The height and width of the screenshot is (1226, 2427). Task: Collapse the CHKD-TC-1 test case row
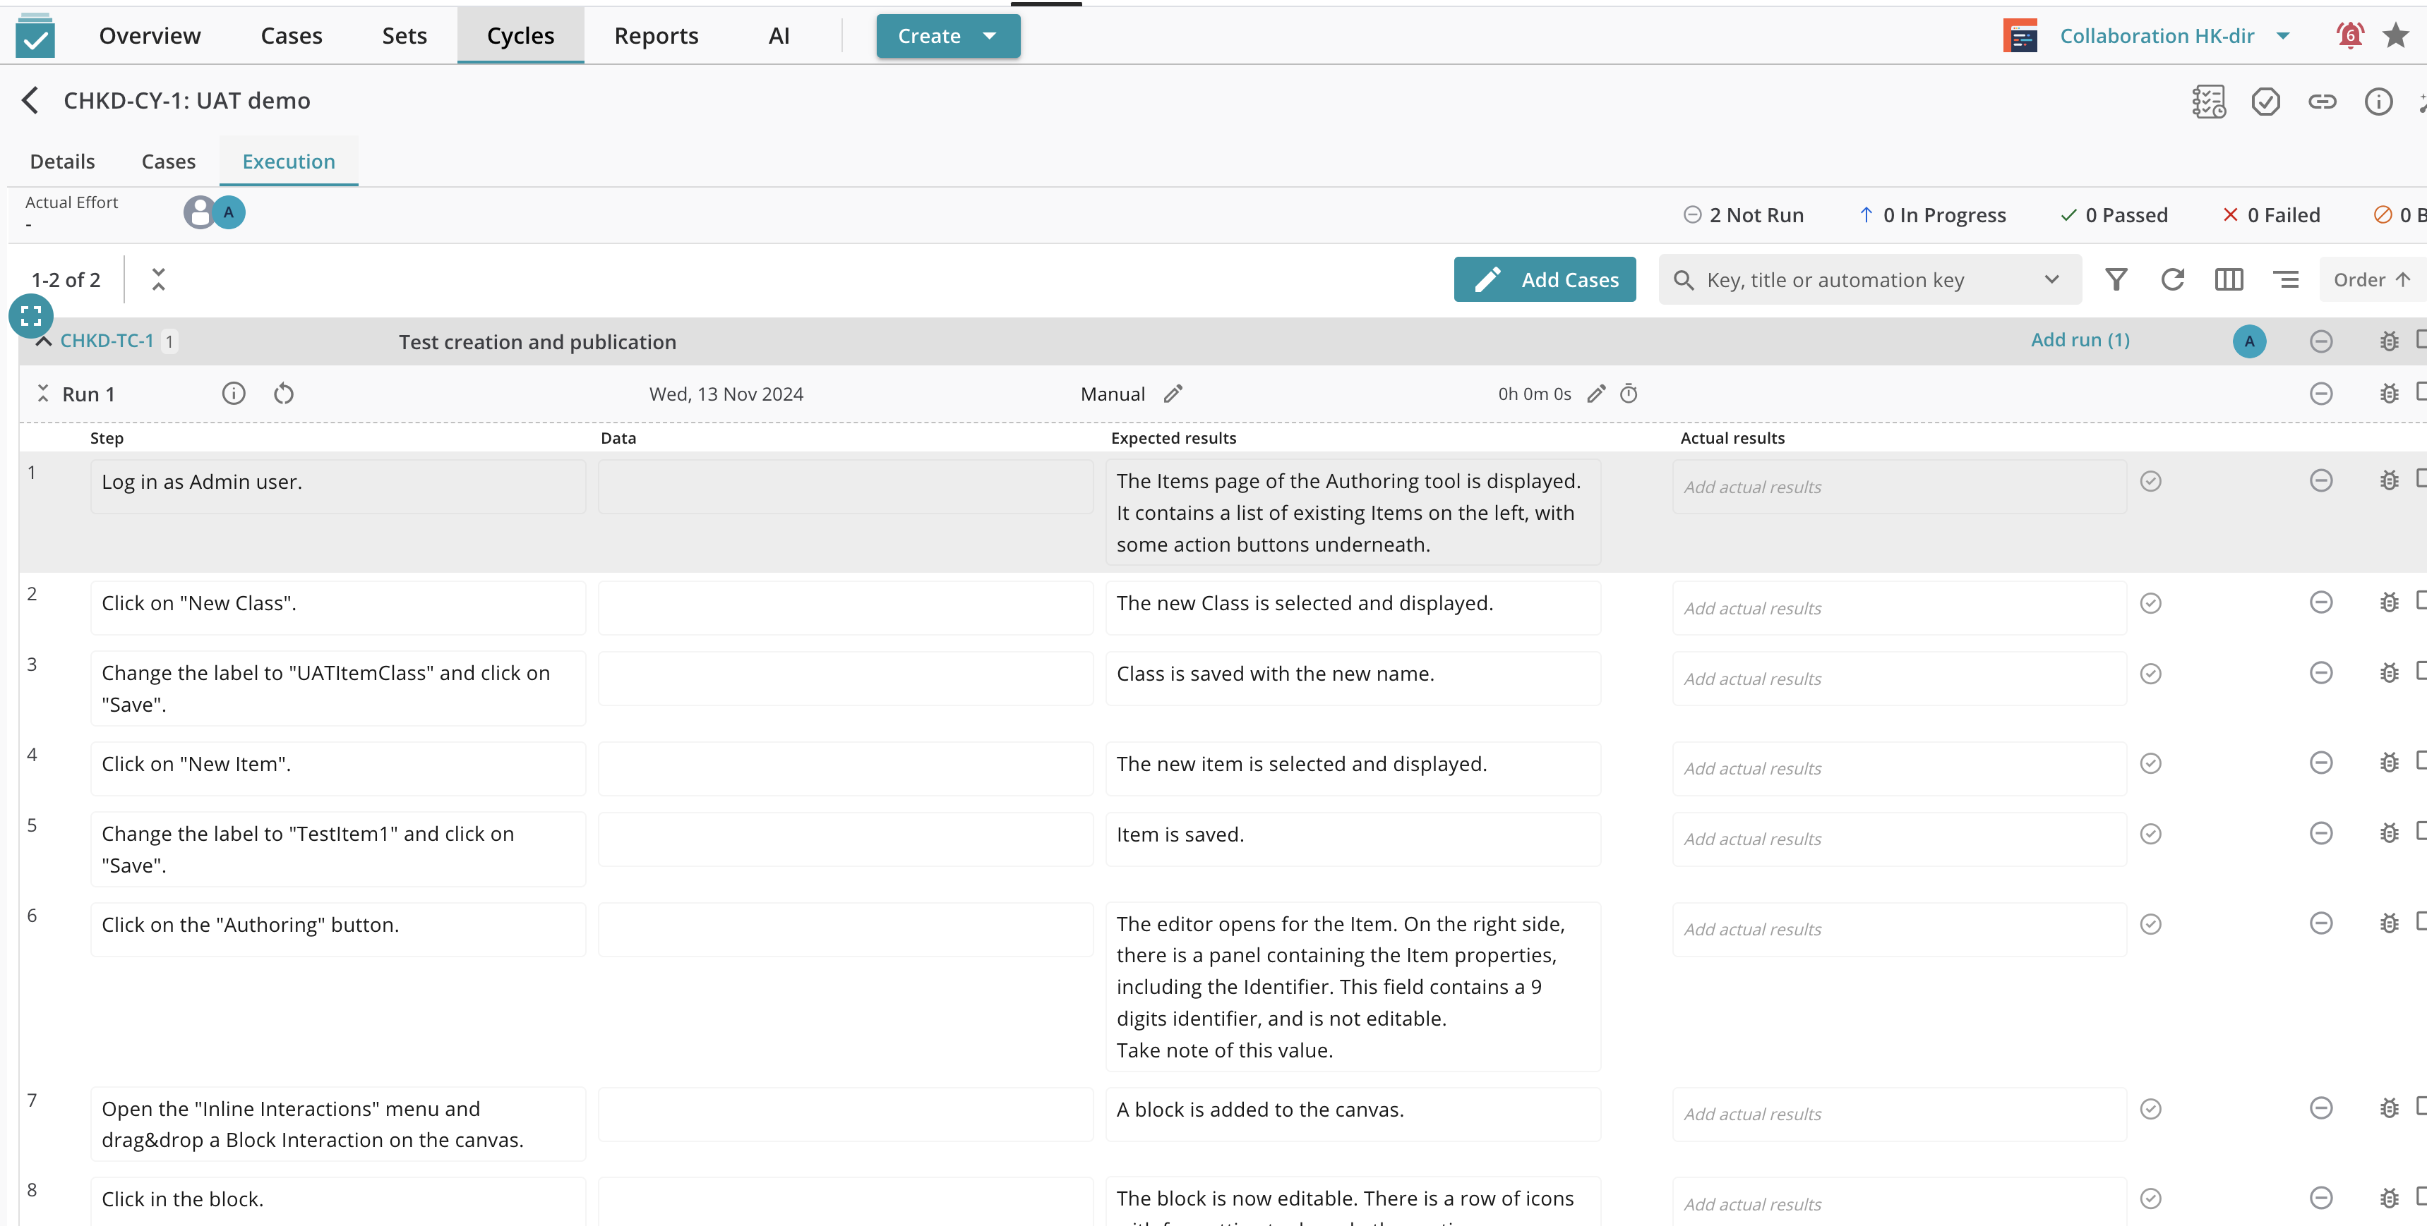(43, 341)
